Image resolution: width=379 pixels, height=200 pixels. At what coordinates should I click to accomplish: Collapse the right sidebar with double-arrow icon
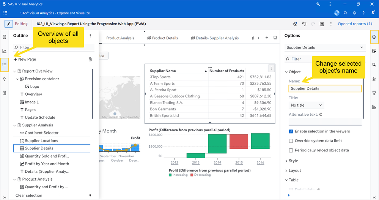pyautogui.click(x=374, y=197)
